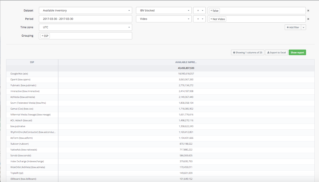Click the green Show report button

[297, 53]
